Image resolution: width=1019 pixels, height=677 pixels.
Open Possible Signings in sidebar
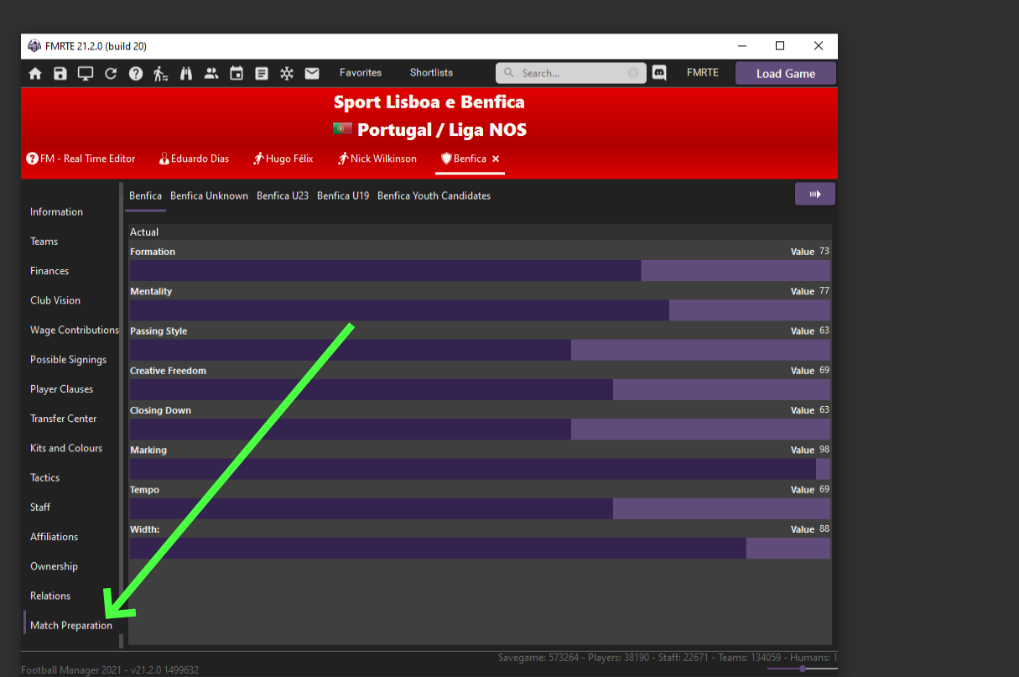tap(68, 360)
